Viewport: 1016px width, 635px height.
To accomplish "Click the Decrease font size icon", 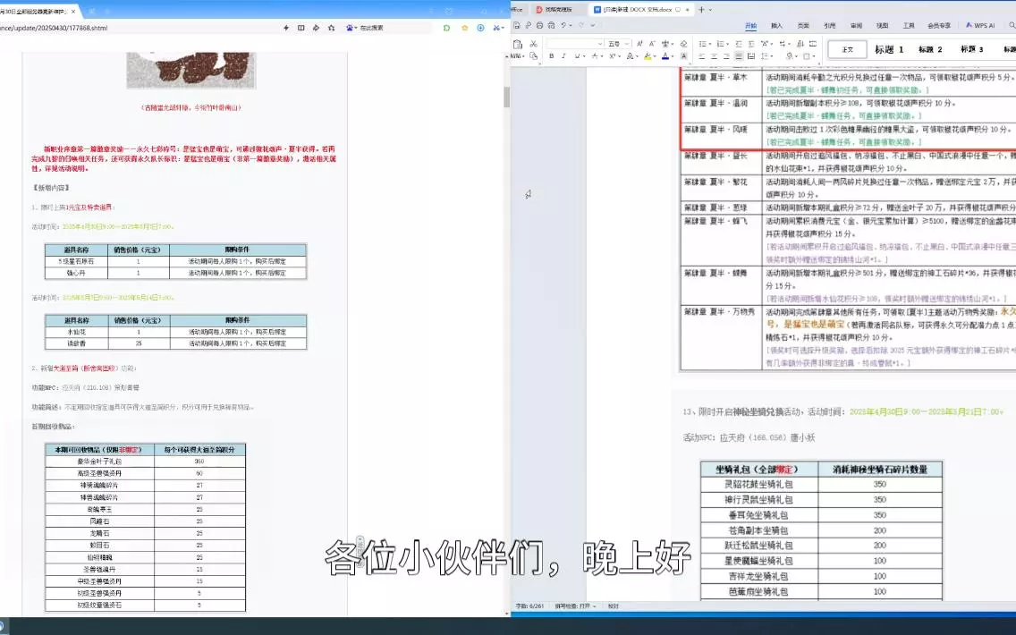I will (652, 44).
